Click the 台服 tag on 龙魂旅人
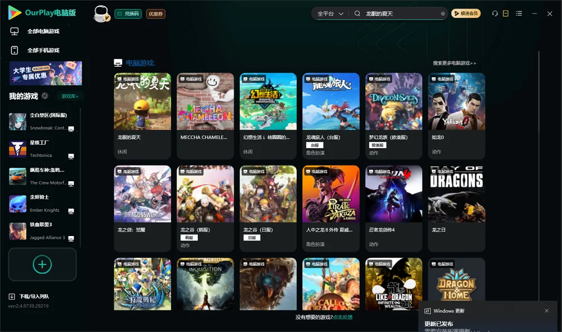 315,145
